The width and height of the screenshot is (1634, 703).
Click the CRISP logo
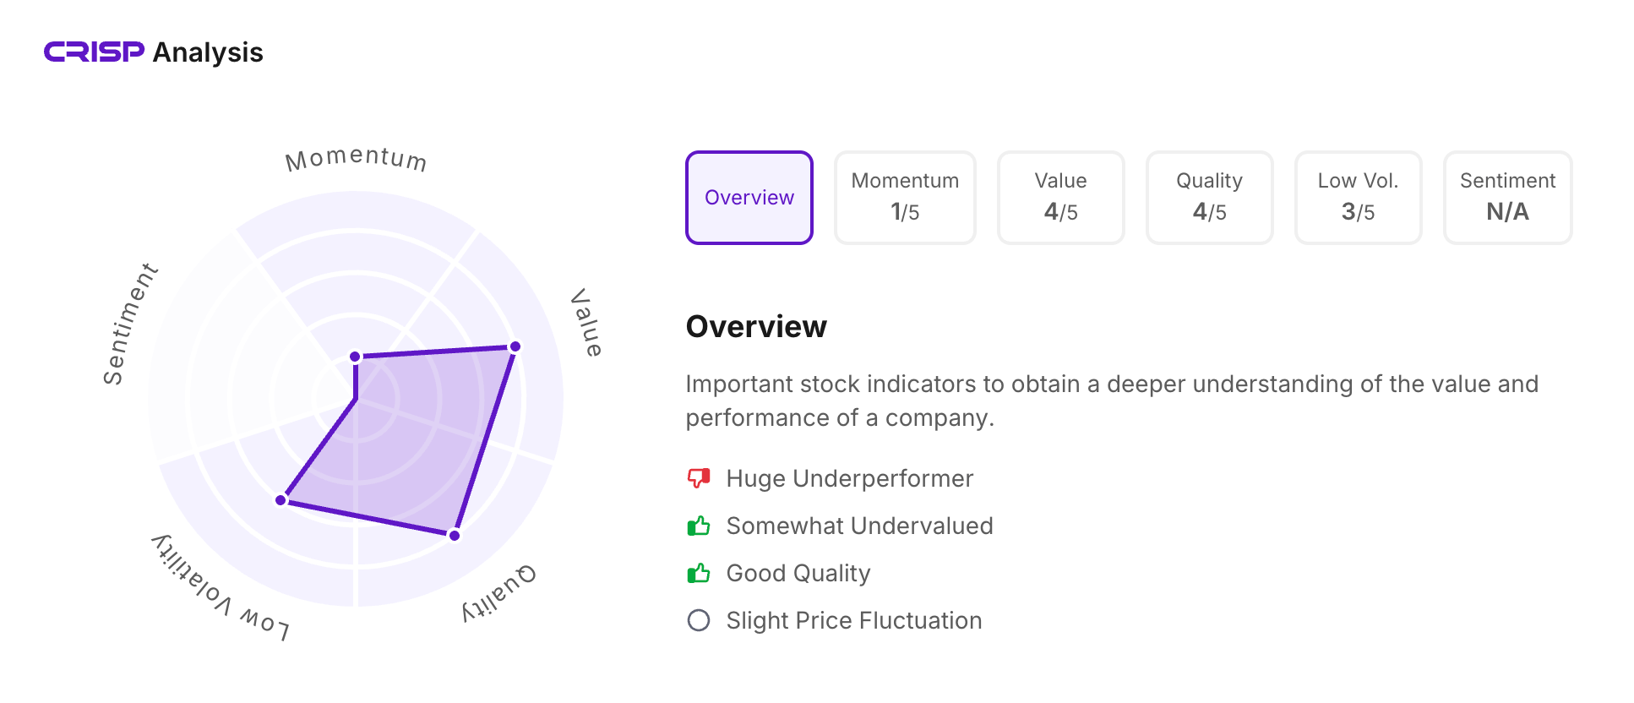[x=94, y=52]
